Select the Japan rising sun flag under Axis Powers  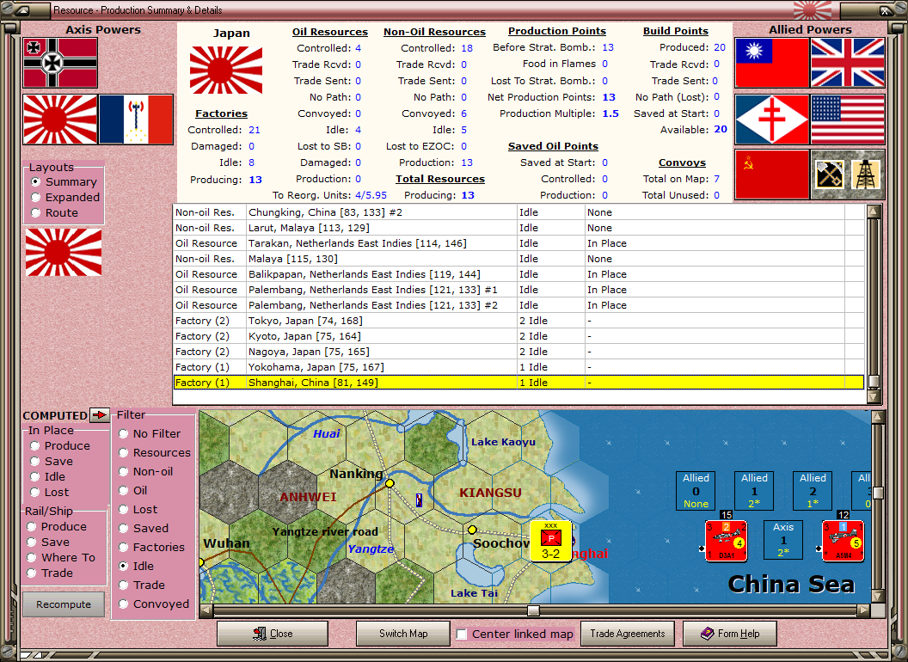[60, 120]
